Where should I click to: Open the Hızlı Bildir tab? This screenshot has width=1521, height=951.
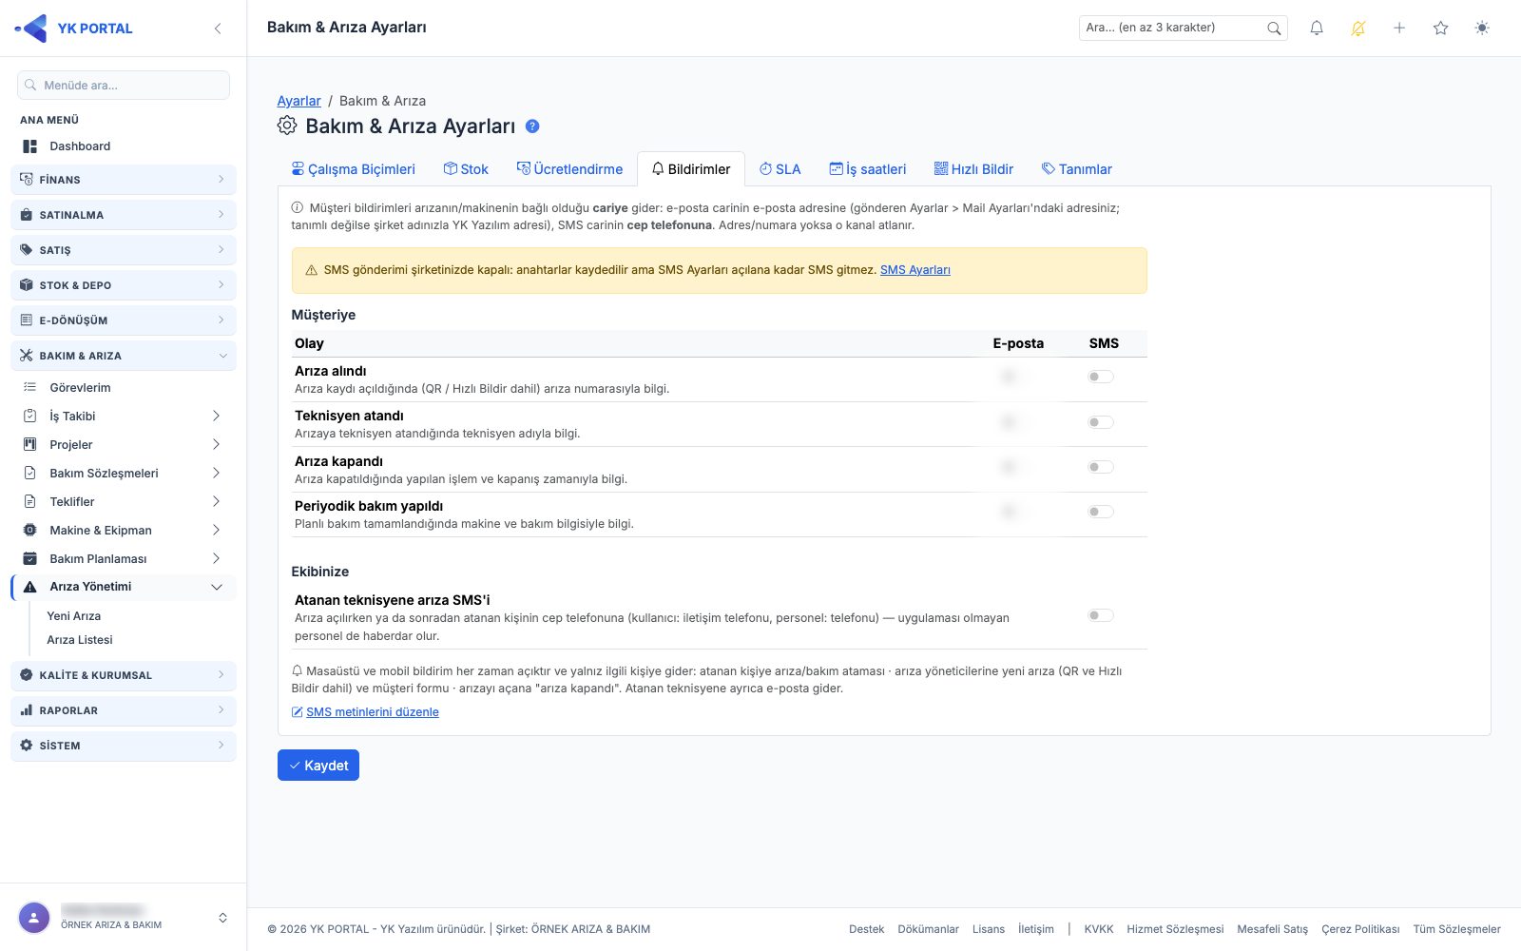[x=973, y=169]
